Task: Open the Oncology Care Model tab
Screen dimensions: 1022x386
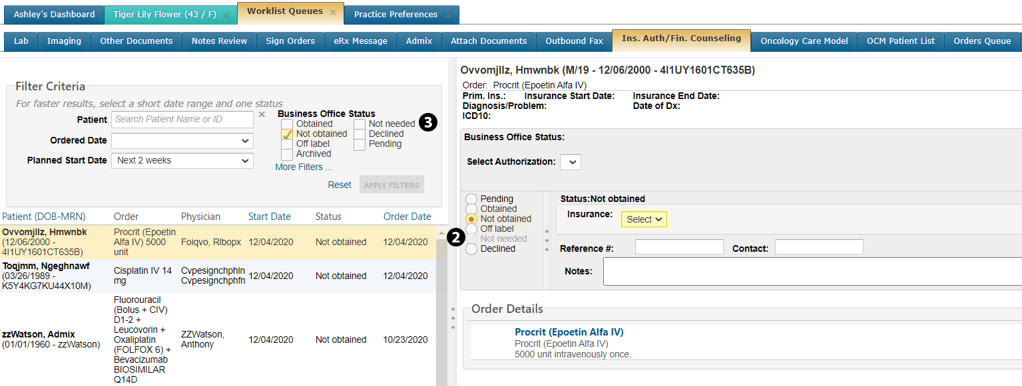Action: [x=804, y=41]
